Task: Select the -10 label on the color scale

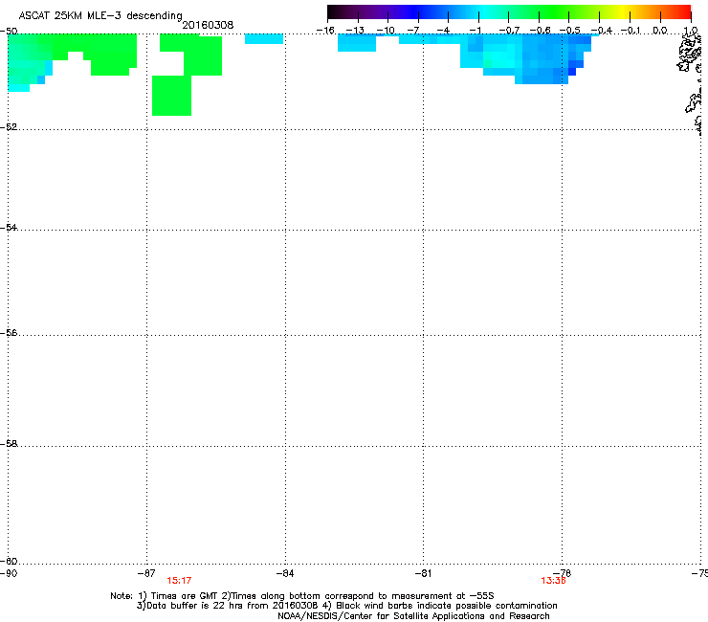Action: (x=386, y=31)
